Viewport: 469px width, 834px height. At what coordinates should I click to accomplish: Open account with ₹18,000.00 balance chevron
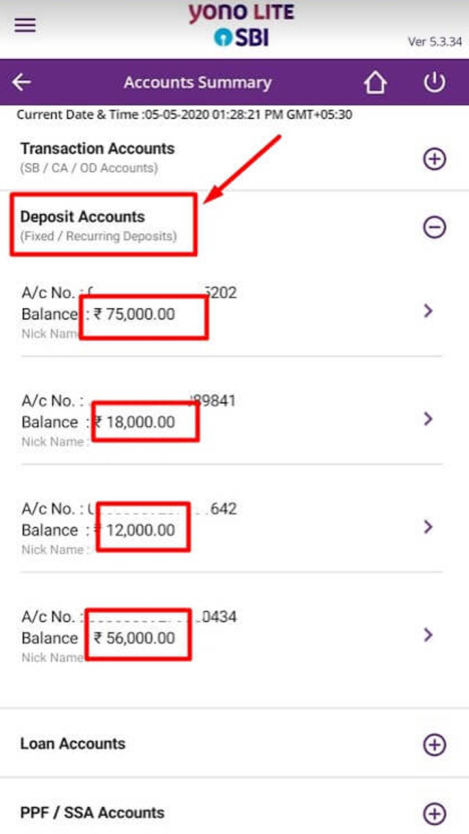pyautogui.click(x=428, y=419)
